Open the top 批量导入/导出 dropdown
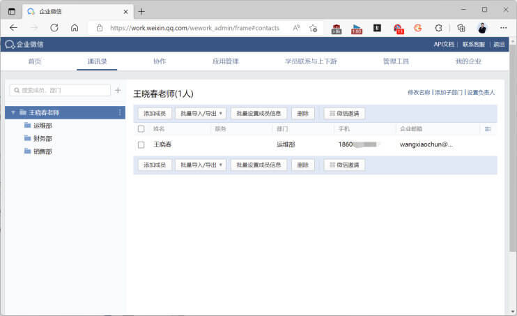Viewport: 517px width, 316px height. 201,113
